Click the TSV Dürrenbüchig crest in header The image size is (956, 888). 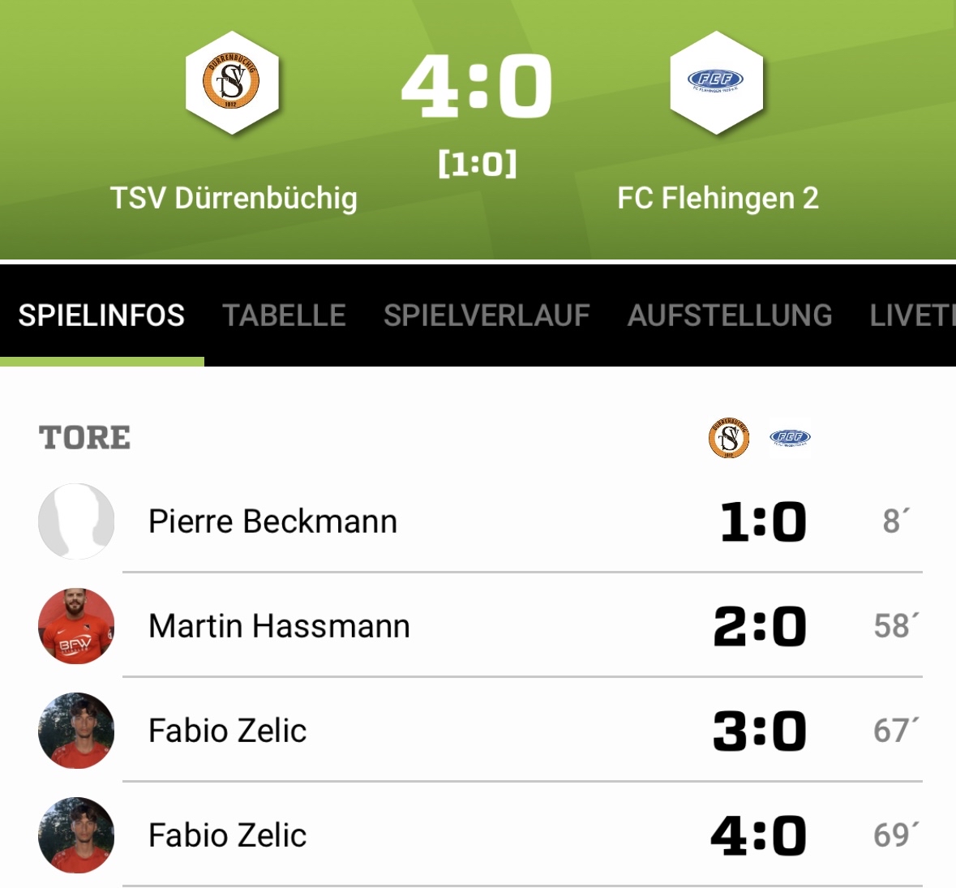[x=233, y=82]
